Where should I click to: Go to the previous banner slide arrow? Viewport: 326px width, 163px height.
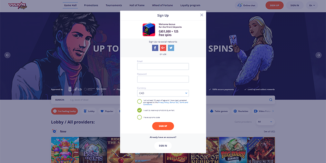pos(7,55)
